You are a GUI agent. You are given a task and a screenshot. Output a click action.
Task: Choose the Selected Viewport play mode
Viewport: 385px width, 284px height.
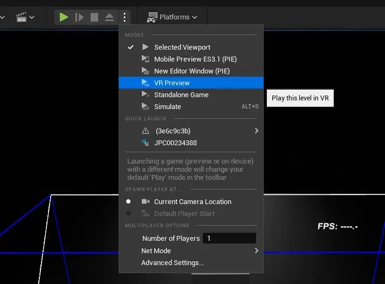click(x=191, y=47)
